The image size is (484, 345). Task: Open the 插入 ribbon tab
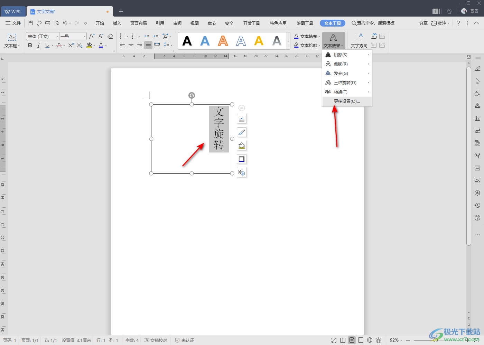tap(117, 23)
